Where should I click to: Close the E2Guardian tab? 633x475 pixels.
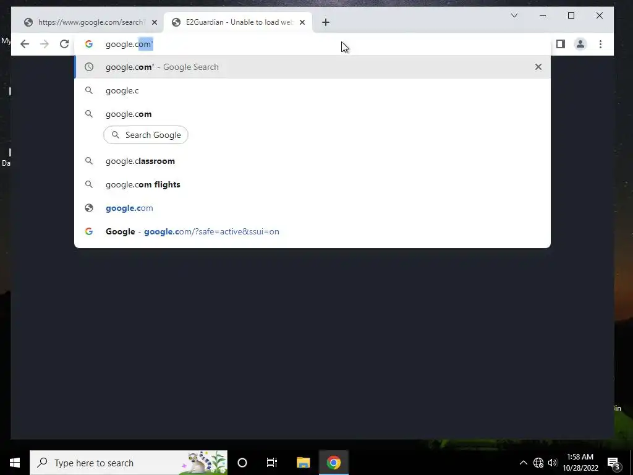[302, 22]
